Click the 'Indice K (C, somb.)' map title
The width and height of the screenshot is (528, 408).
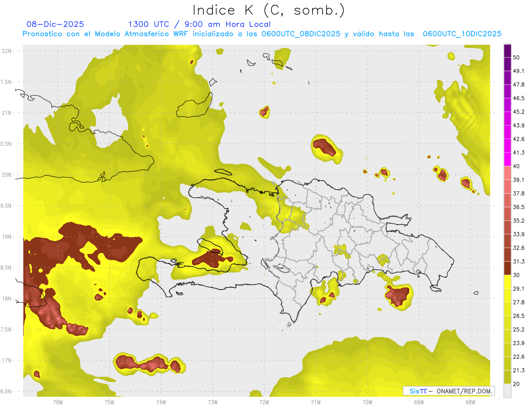click(x=268, y=10)
